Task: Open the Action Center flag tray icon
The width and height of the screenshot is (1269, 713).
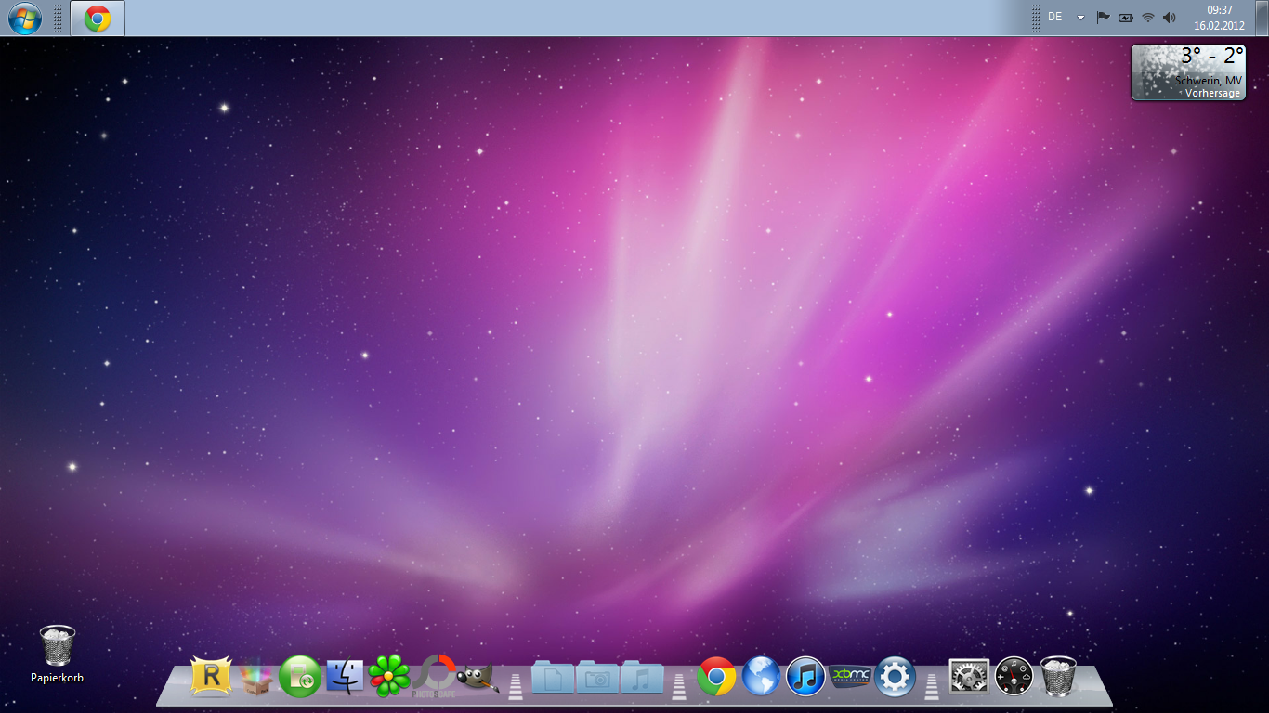Action: [1104, 18]
